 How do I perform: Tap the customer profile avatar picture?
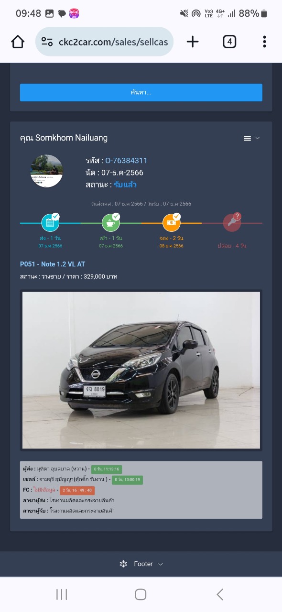47,171
